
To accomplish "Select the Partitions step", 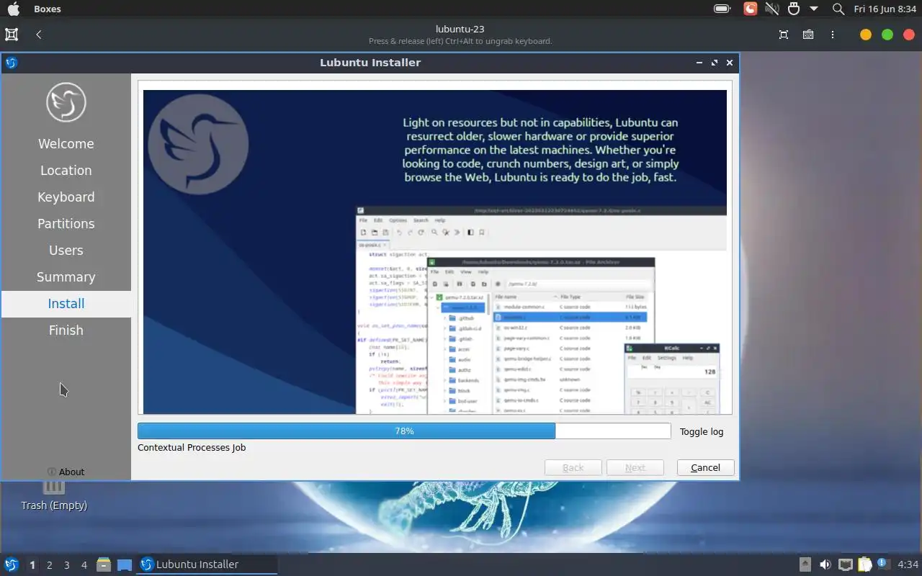I will [x=66, y=224].
